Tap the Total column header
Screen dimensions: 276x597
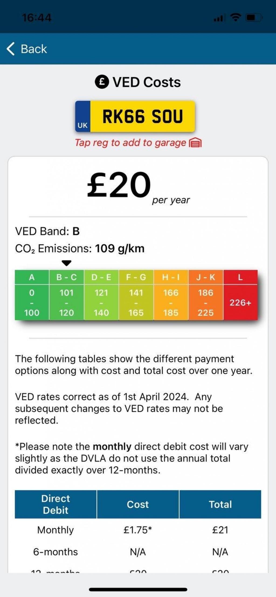220,504
